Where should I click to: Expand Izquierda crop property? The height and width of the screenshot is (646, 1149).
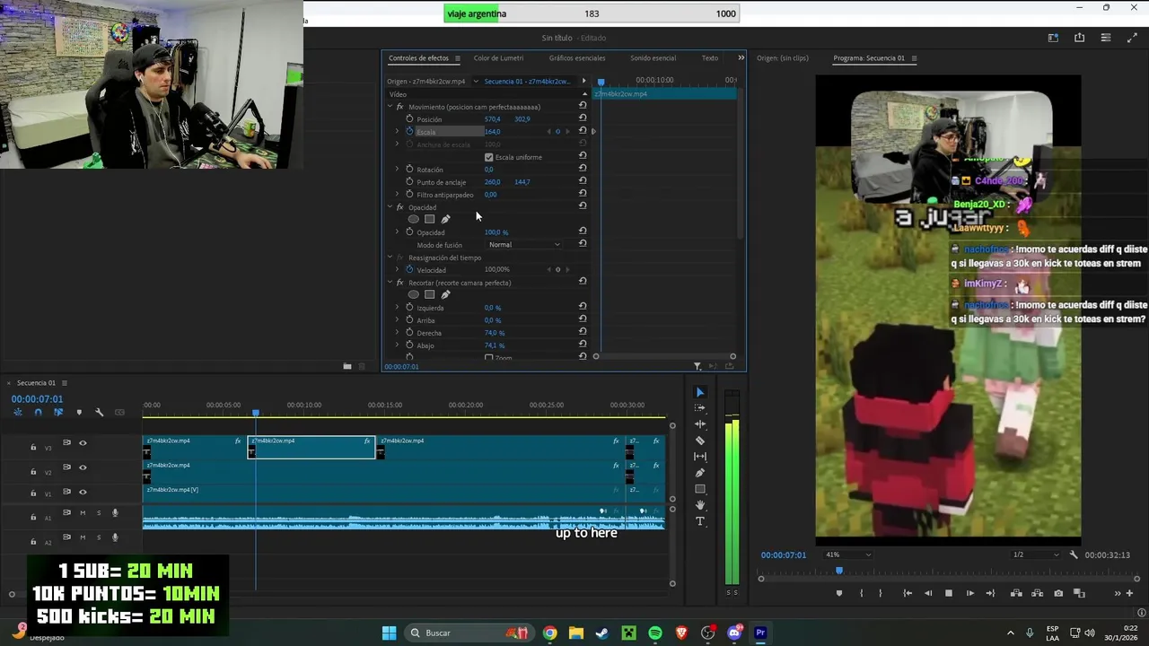pos(398,308)
